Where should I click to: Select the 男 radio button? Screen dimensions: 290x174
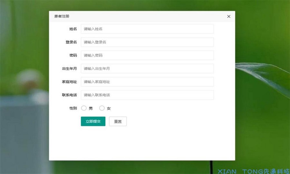click(x=84, y=108)
